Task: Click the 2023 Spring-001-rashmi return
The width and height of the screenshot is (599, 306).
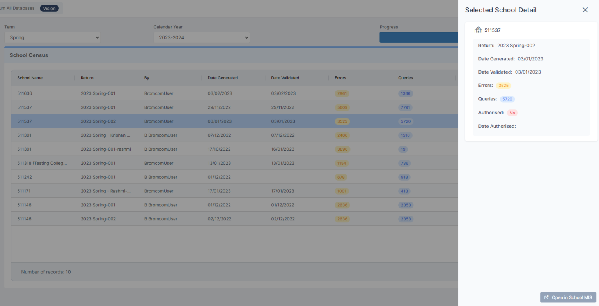Action: [106, 149]
